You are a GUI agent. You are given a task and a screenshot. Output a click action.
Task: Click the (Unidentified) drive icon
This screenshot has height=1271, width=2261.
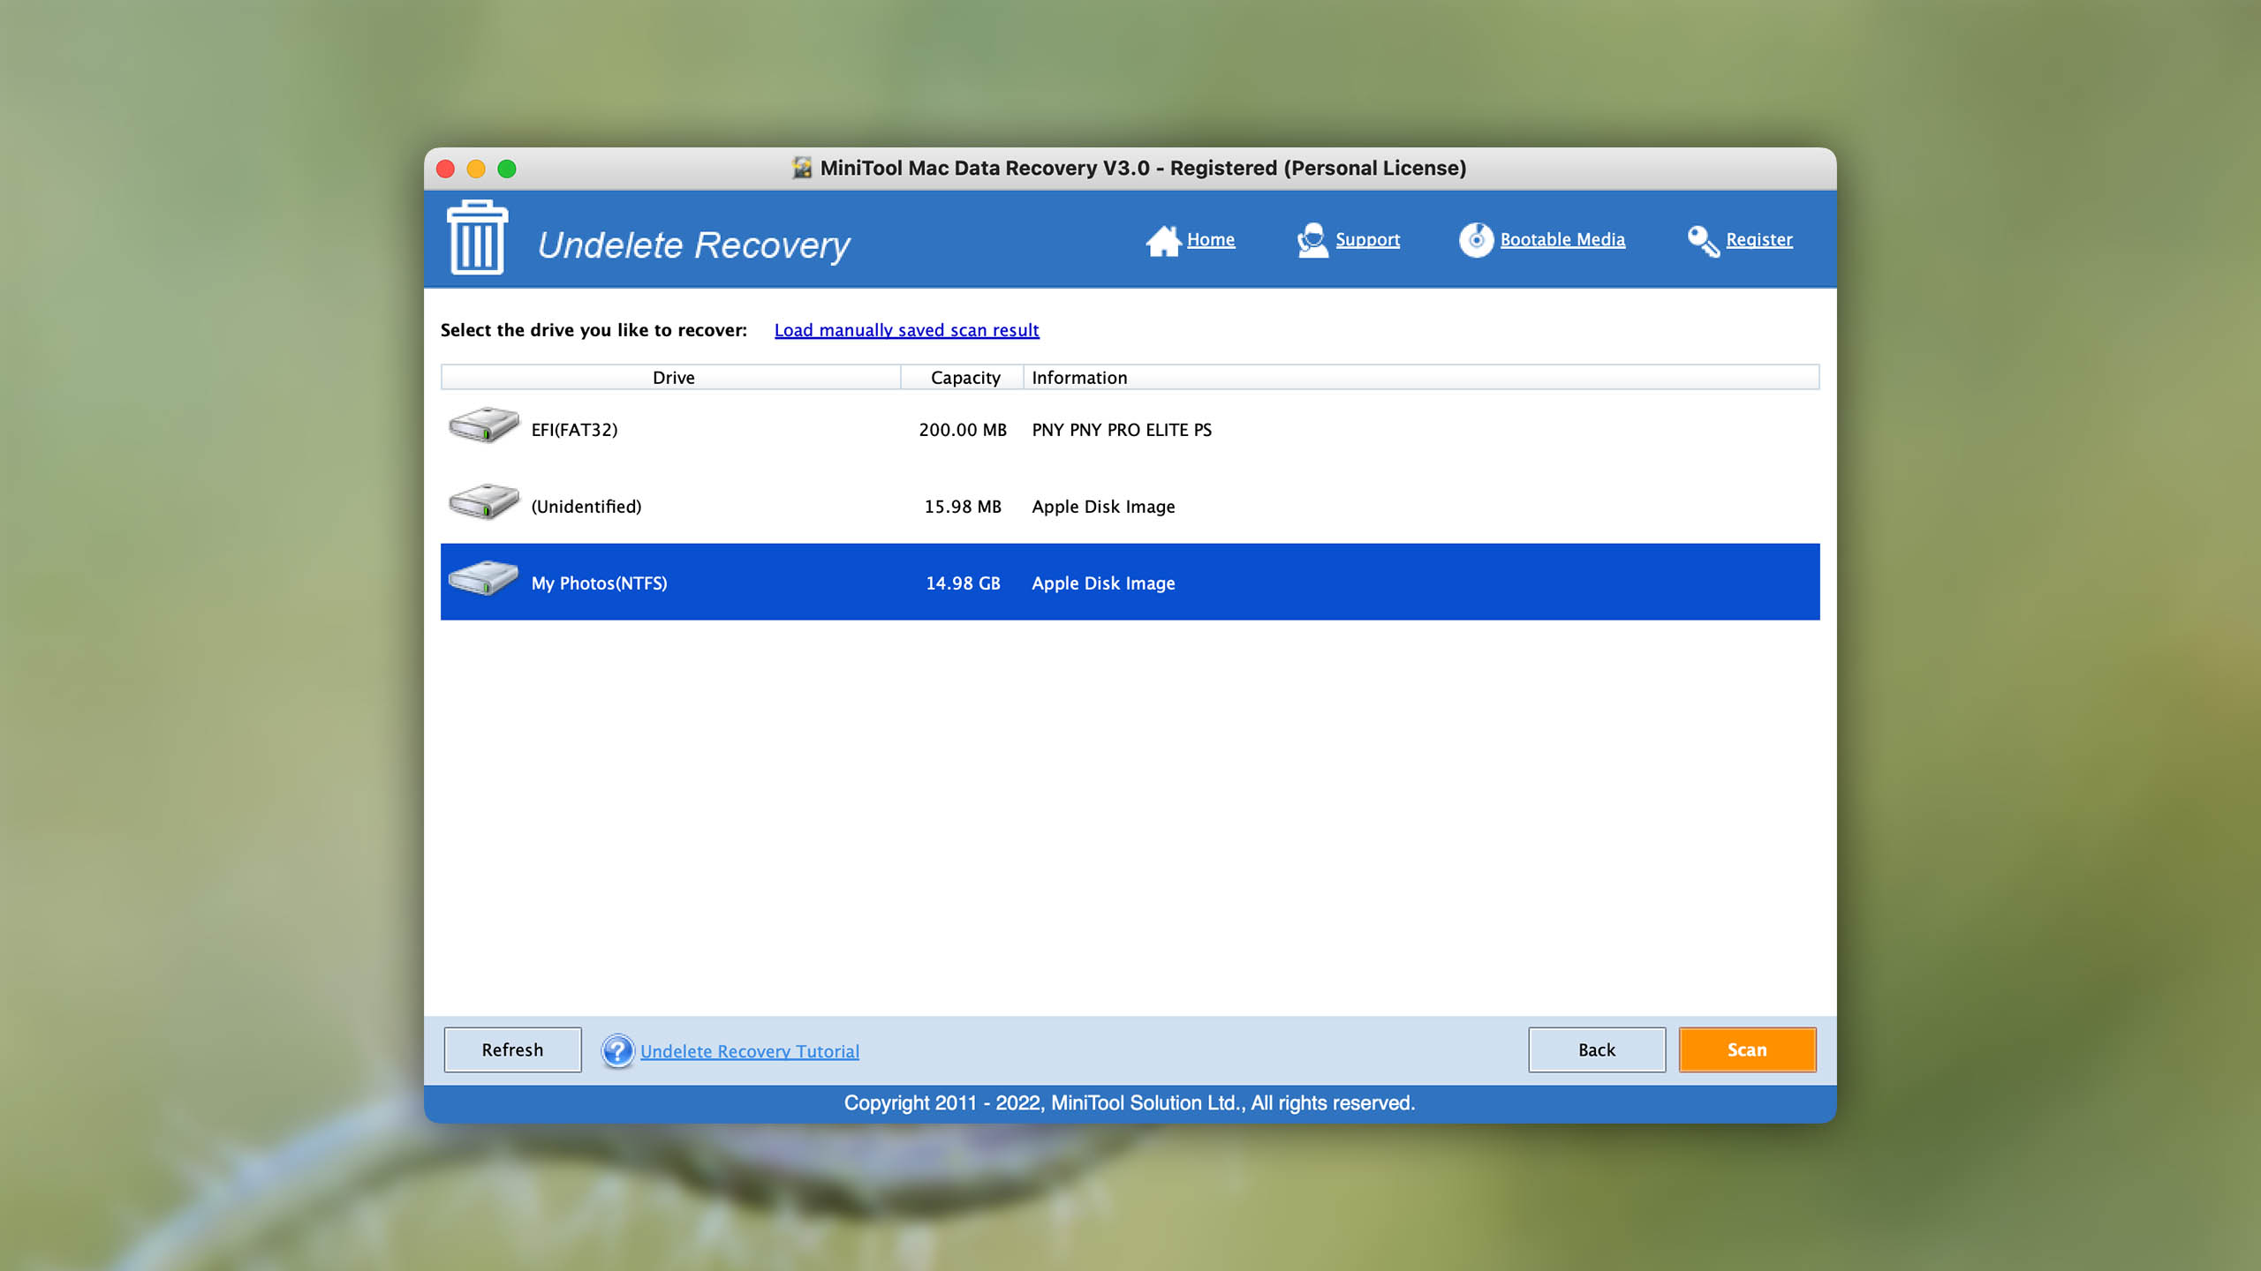(483, 502)
